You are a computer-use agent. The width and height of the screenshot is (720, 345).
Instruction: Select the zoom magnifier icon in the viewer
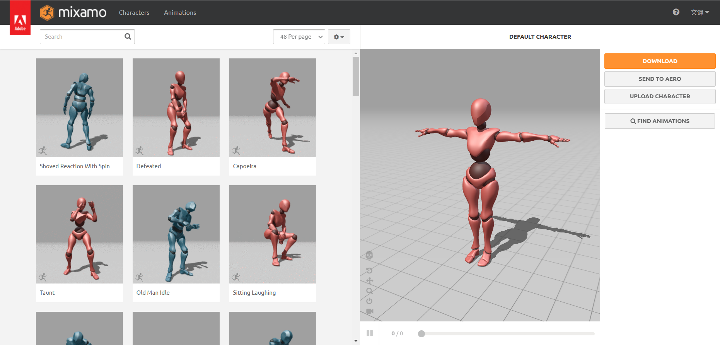pos(370,291)
